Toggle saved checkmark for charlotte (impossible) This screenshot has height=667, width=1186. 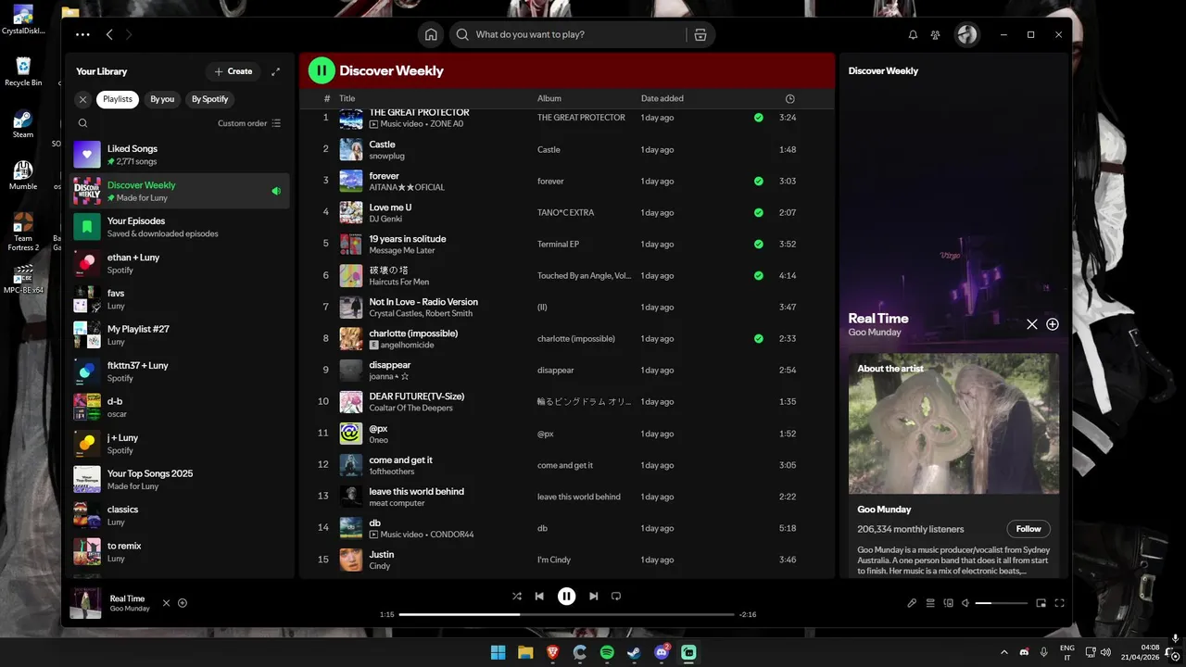click(x=759, y=338)
